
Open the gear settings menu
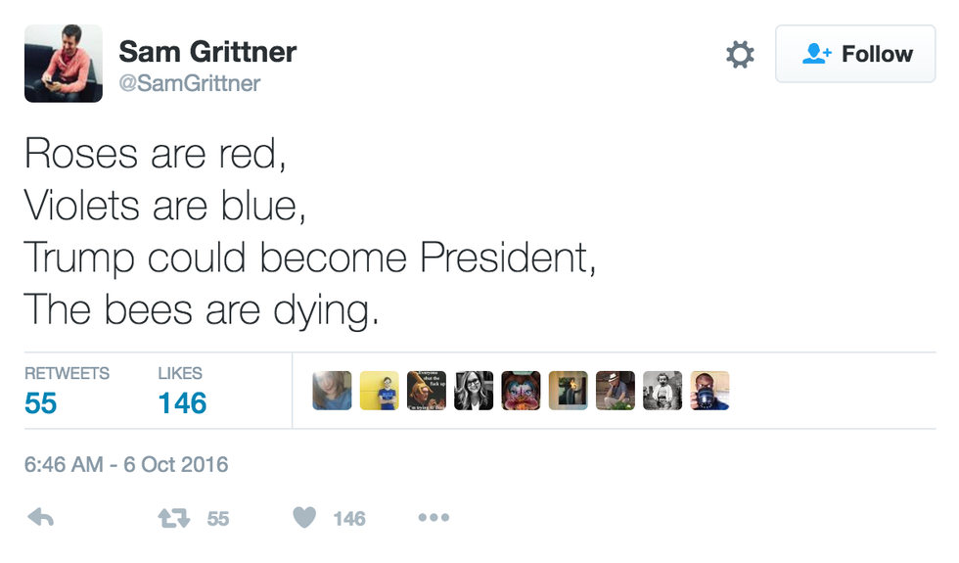740,55
